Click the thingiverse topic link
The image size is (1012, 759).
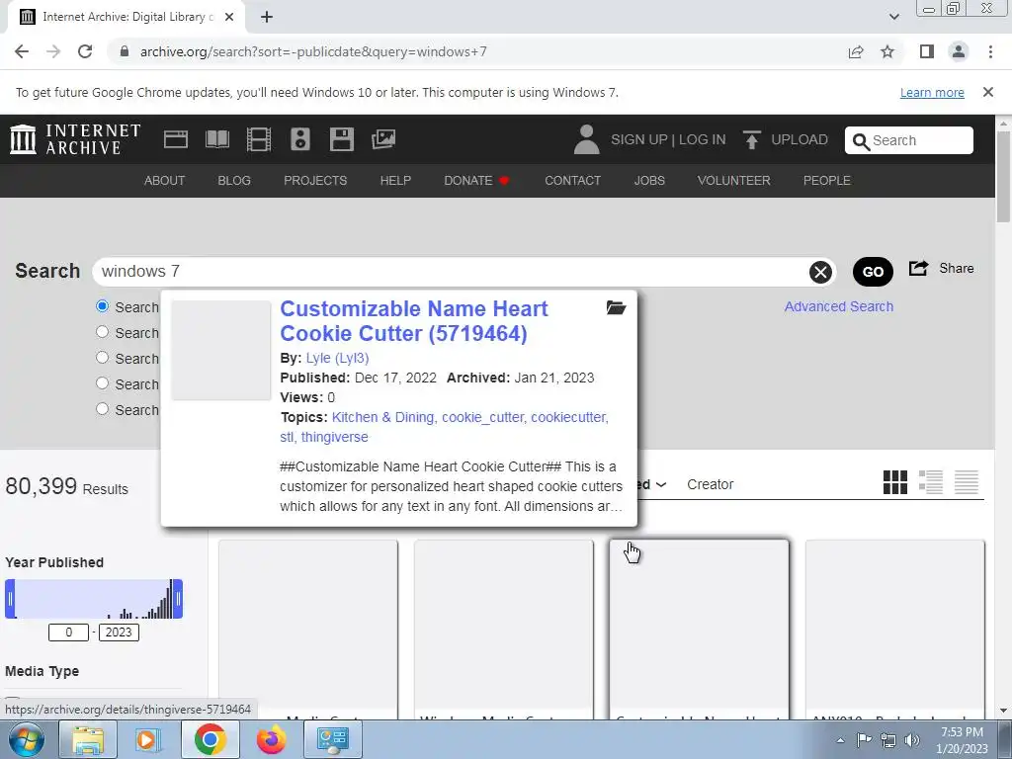point(334,437)
